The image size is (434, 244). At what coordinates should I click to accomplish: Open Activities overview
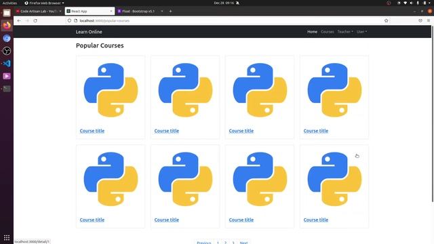tap(9, 3)
